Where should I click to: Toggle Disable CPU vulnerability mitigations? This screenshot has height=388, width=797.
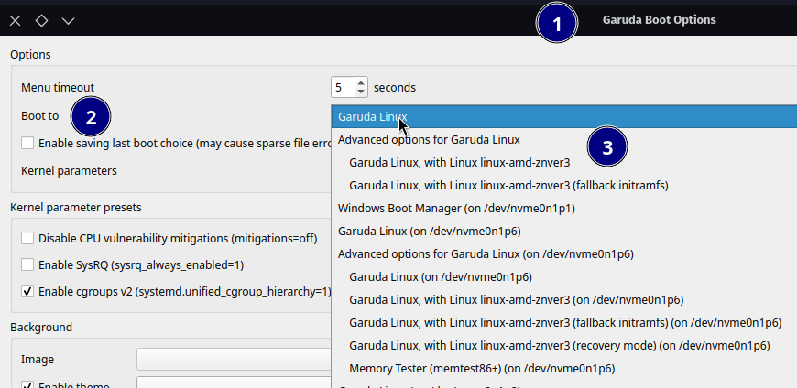point(27,238)
